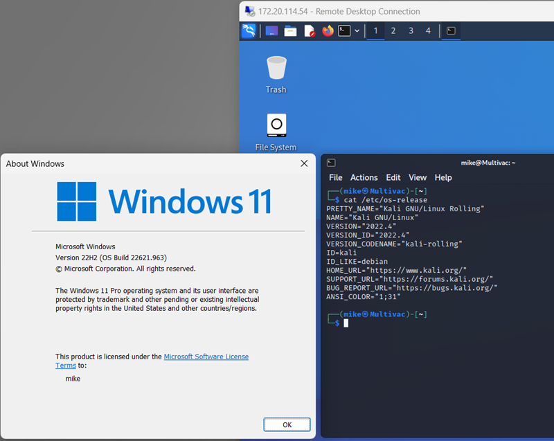Click the HOME_URL line in terminal
The image size is (554, 441).
pos(396,271)
